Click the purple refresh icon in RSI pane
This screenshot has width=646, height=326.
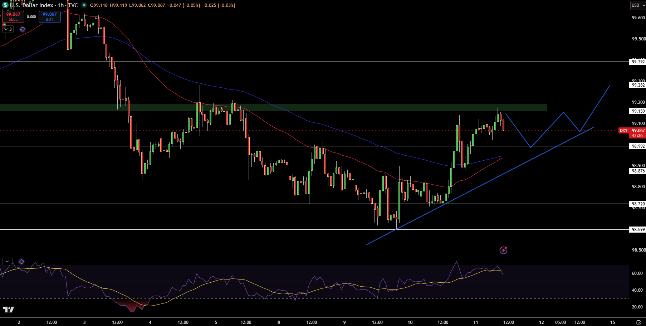click(x=21, y=262)
